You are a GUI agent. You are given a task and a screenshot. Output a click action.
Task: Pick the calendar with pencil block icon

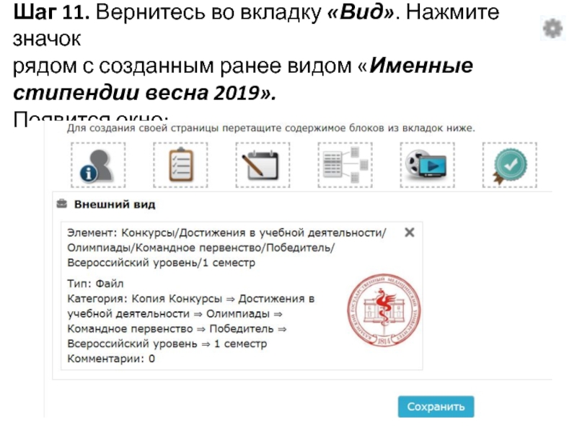coord(263,166)
